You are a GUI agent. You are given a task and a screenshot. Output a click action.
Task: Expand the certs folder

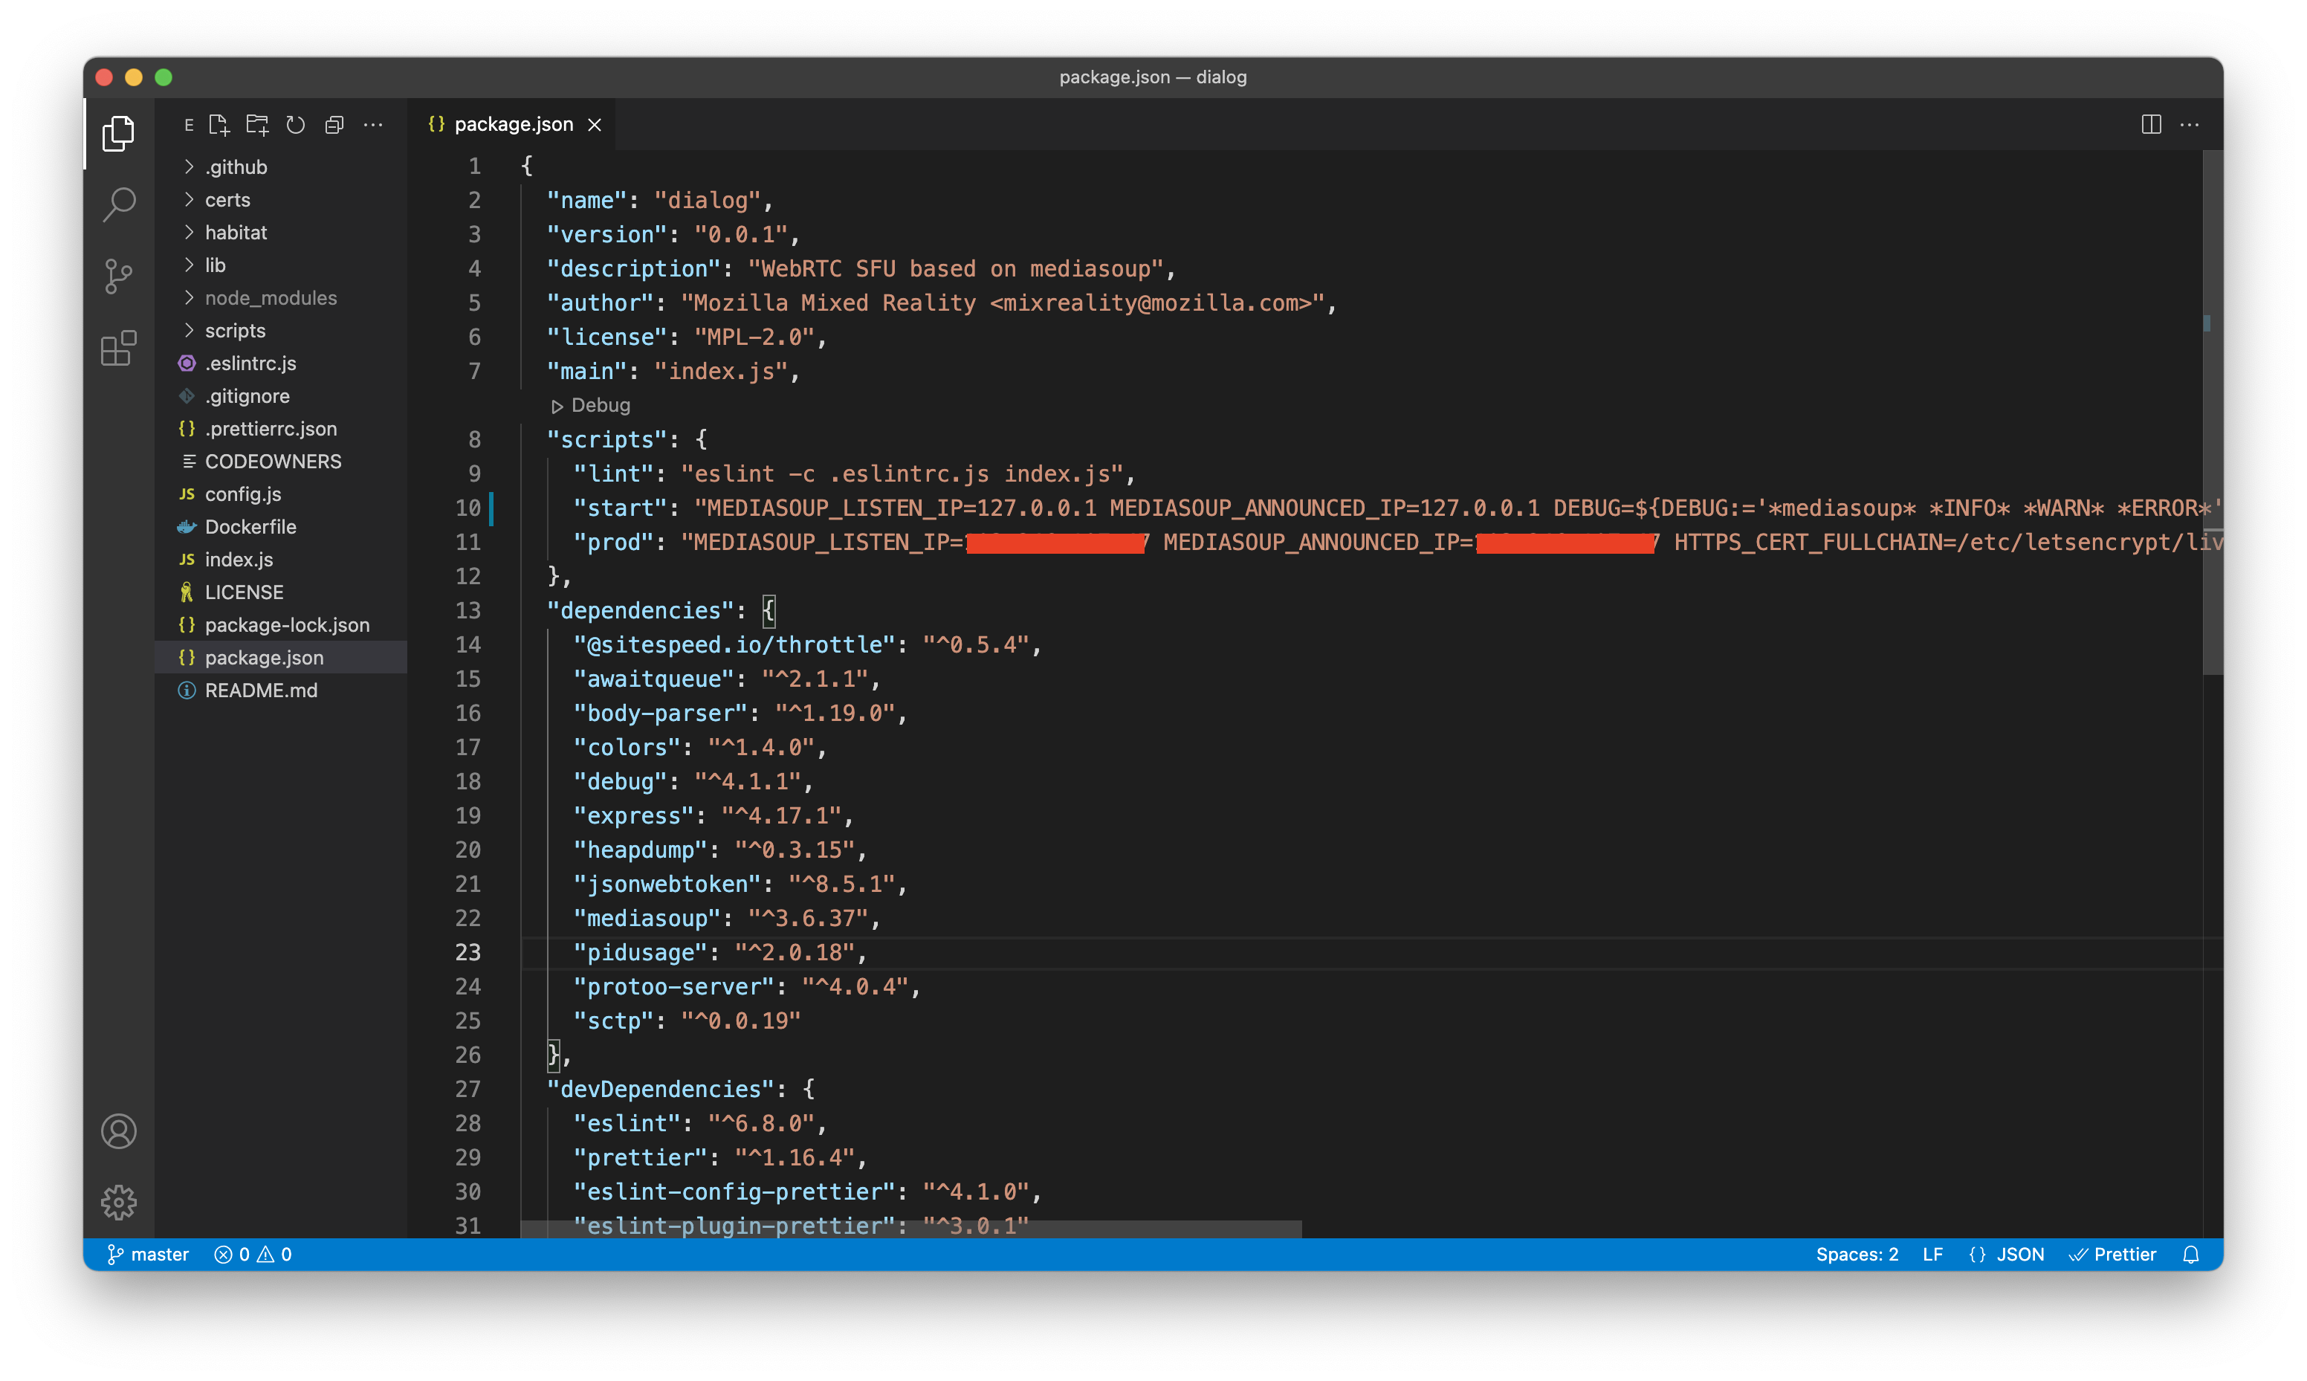[x=281, y=199]
